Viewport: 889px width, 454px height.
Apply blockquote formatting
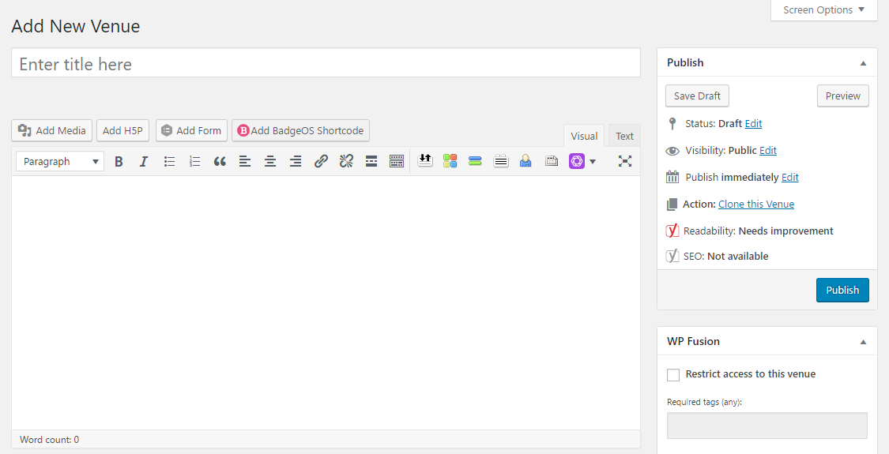pyautogui.click(x=220, y=161)
